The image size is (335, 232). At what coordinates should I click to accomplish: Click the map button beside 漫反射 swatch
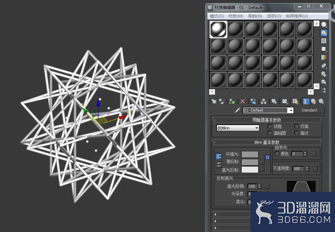262,162
